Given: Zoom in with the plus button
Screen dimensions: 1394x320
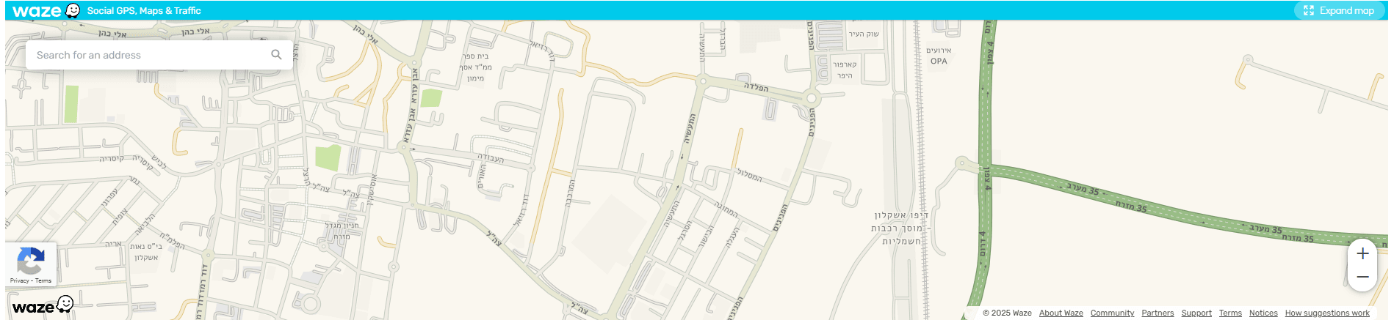Looking at the screenshot, I should (x=1362, y=253).
